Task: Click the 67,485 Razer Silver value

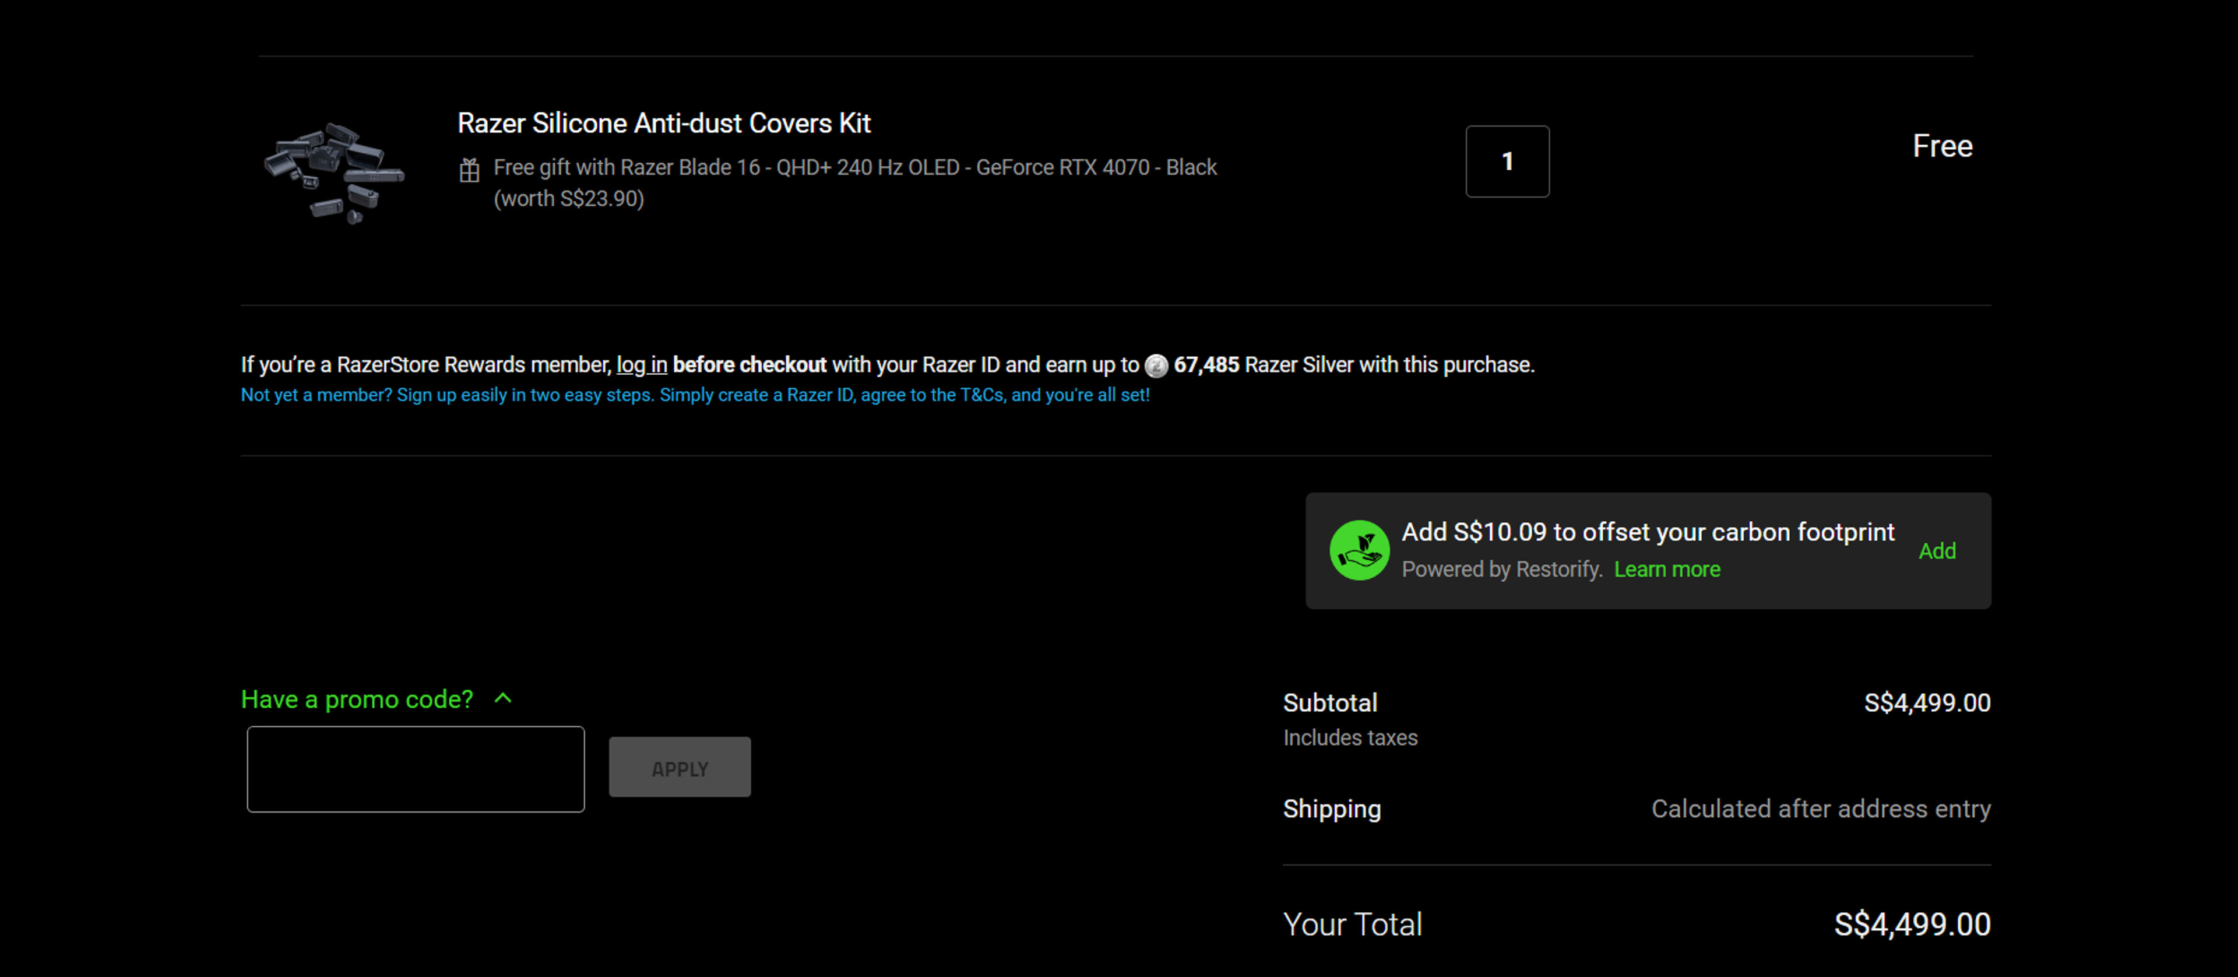Action: tap(1206, 364)
